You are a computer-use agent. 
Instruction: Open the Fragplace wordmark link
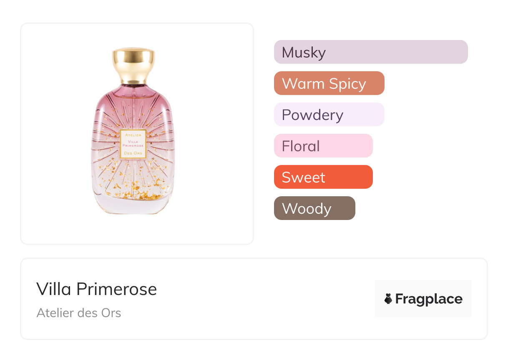[x=429, y=299]
